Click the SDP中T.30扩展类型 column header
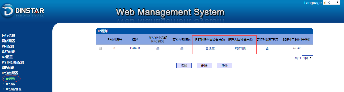 click(x=296, y=40)
